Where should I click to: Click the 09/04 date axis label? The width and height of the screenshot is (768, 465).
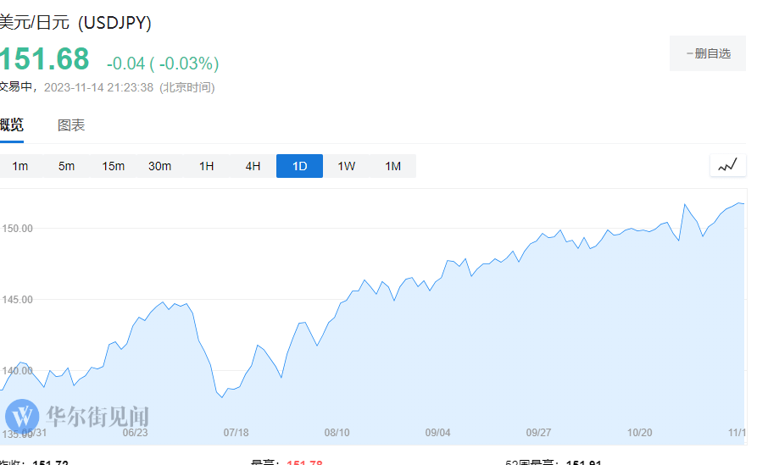pos(437,432)
